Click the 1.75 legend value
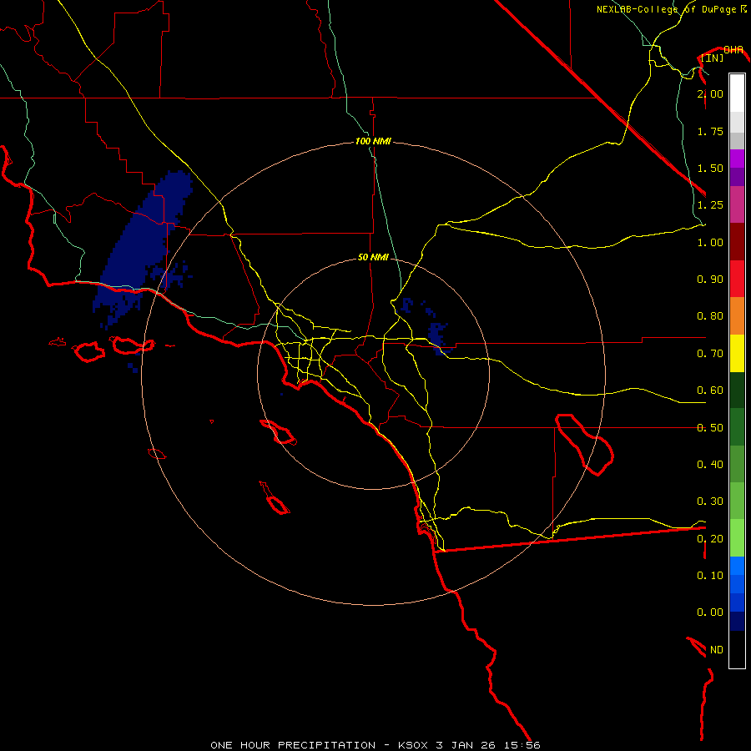 tap(710, 131)
